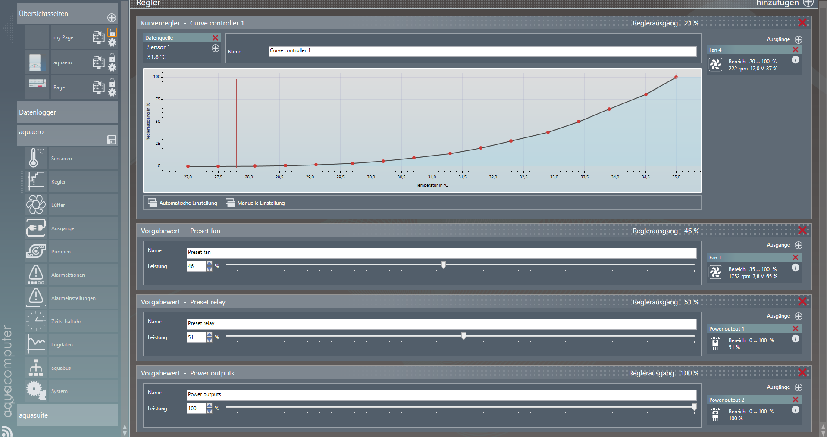Delete the Preset fan controller
This screenshot has height=437, width=827.
click(x=802, y=230)
